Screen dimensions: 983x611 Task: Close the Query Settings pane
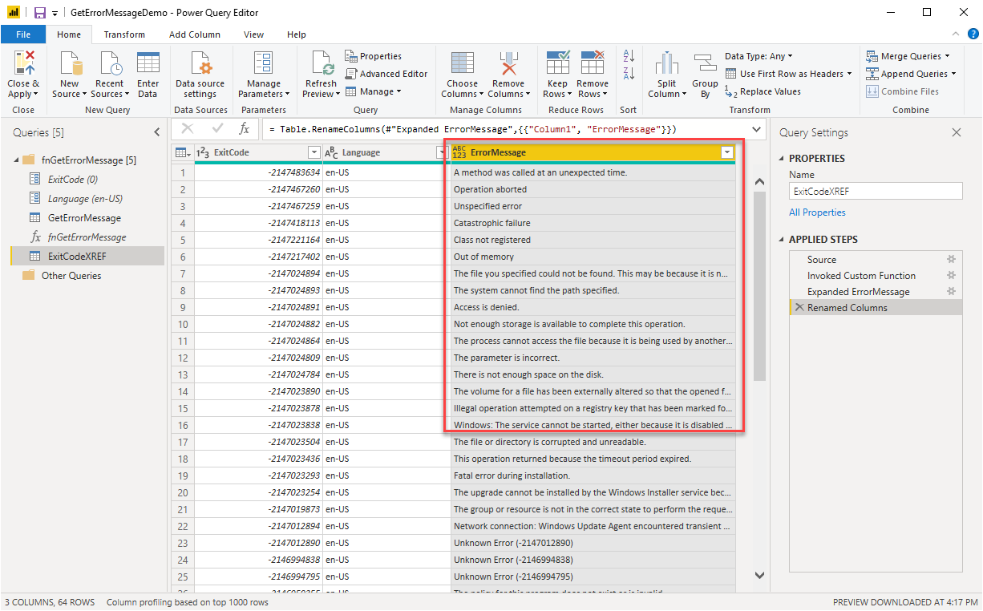[956, 132]
